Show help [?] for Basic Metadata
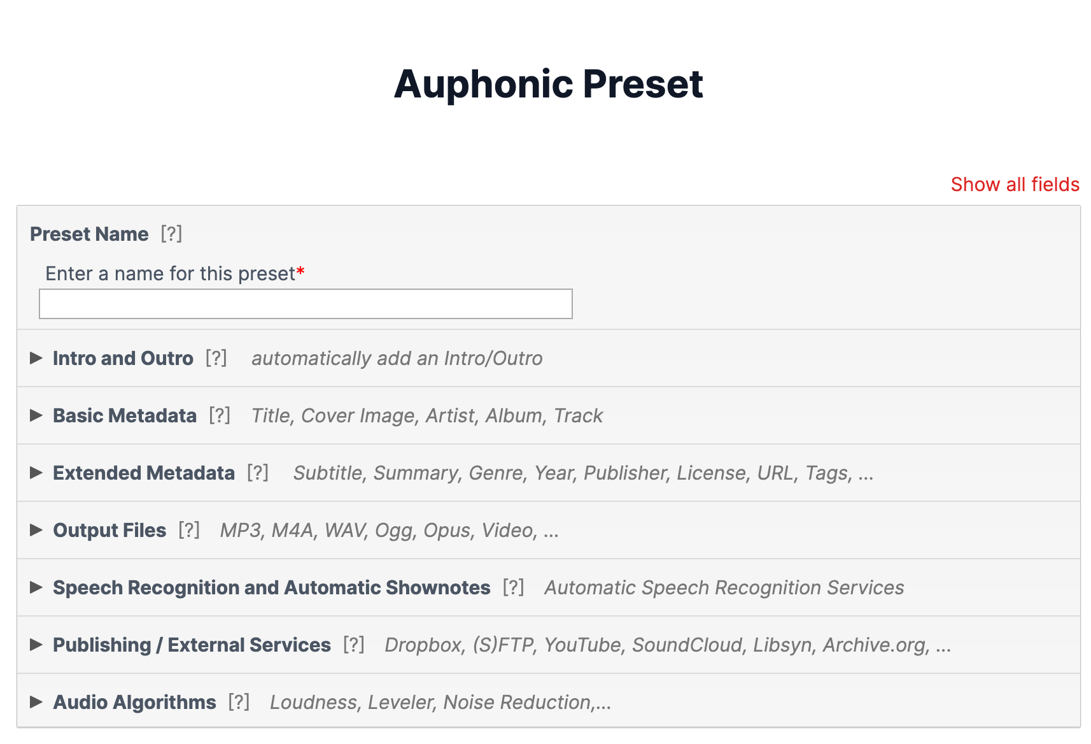The height and width of the screenshot is (744, 1091). click(220, 415)
